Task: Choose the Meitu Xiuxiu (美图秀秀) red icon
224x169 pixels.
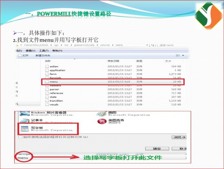Action: pyautogui.click(x=102, y=121)
